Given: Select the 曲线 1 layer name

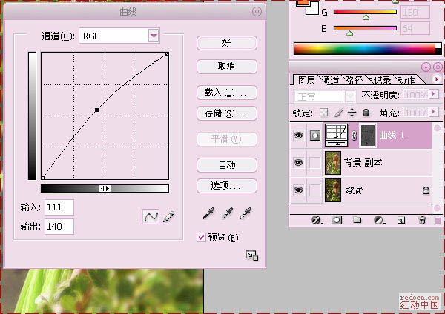Looking at the screenshot, I should (392, 136).
